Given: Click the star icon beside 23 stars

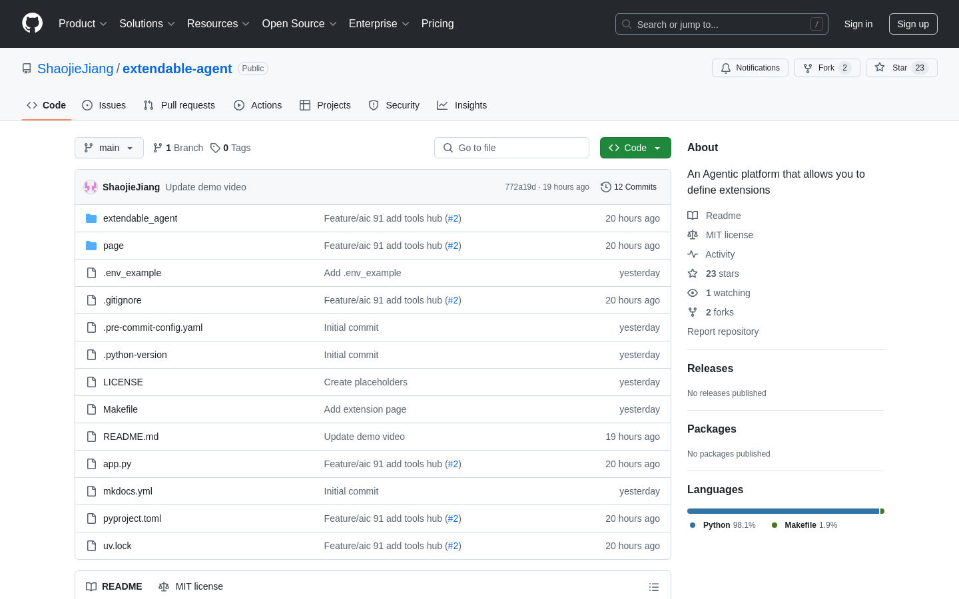Looking at the screenshot, I should click(x=693, y=274).
